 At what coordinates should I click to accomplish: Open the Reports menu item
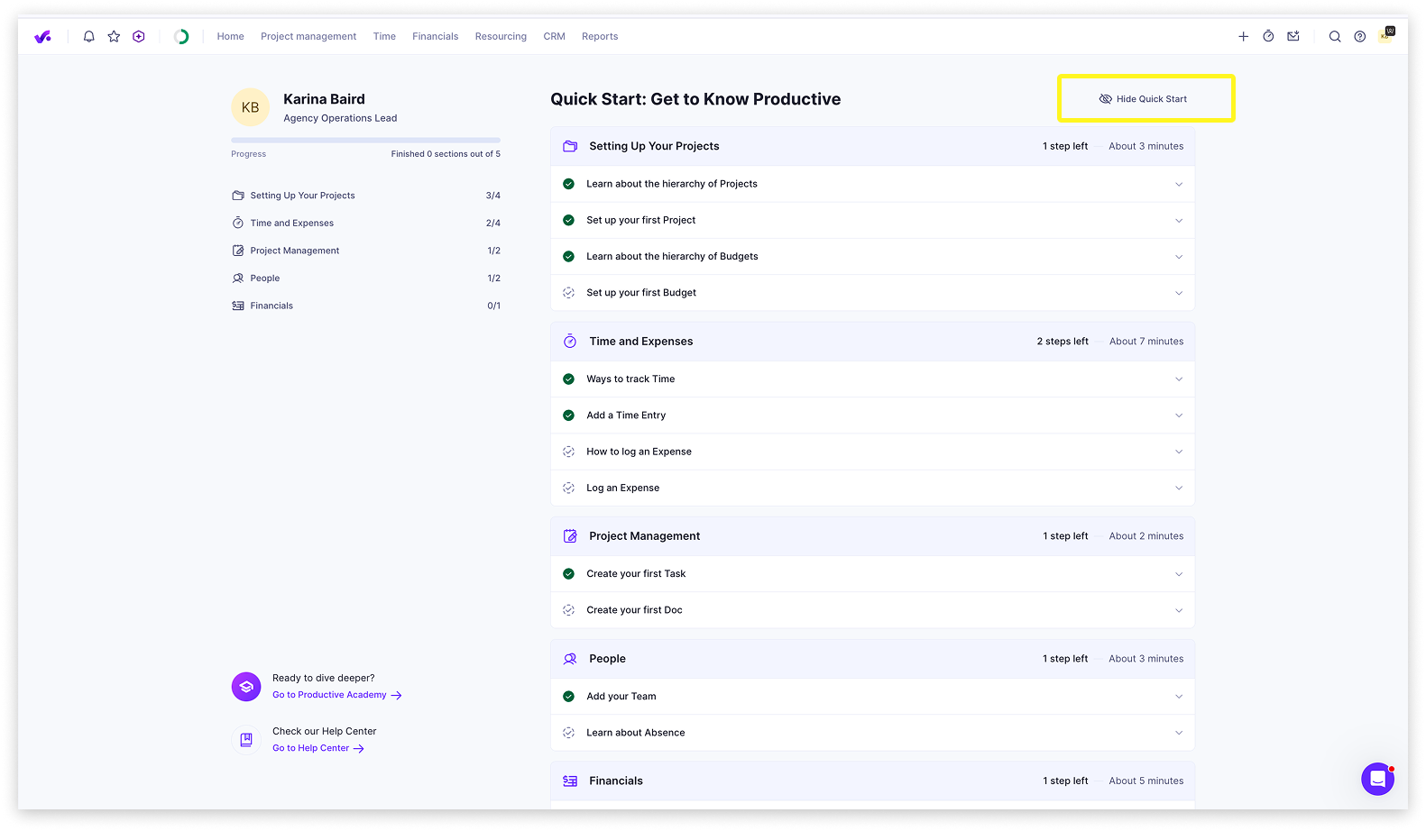click(600, 37)
